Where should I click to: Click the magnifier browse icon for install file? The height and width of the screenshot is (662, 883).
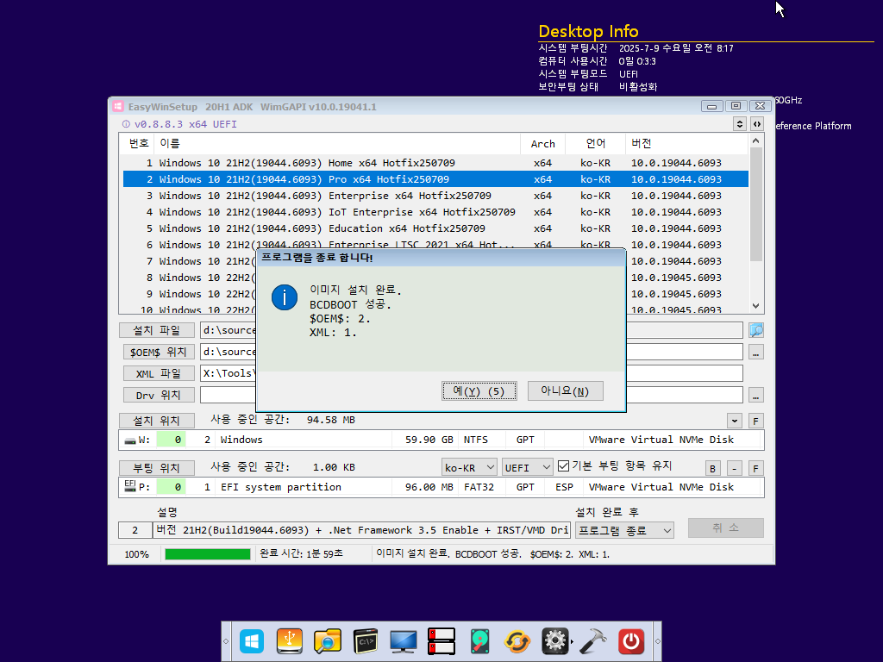click(755, 330)
